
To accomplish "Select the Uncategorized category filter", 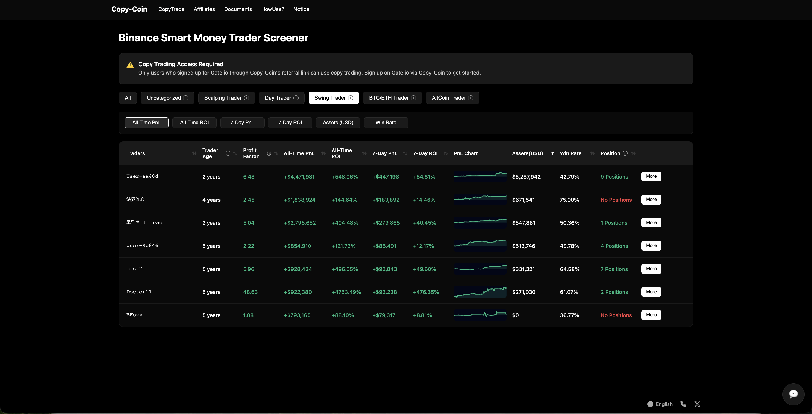I will click(167, 98).
